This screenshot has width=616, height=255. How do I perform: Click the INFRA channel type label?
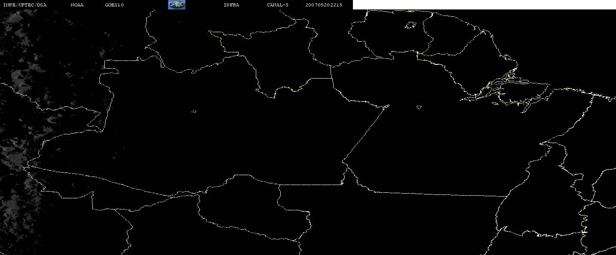[231, 5]
